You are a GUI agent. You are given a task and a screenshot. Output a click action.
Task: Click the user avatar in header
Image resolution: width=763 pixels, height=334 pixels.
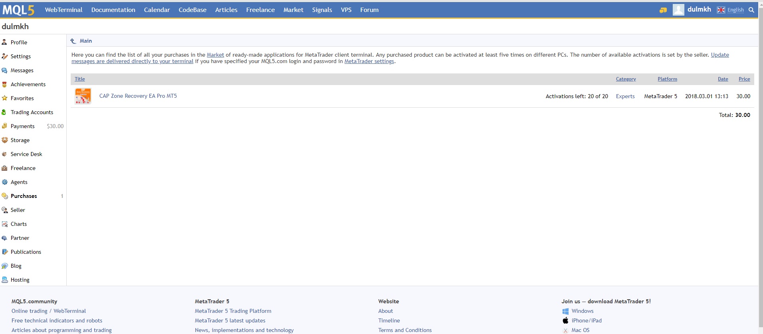(x=678, y=10)
